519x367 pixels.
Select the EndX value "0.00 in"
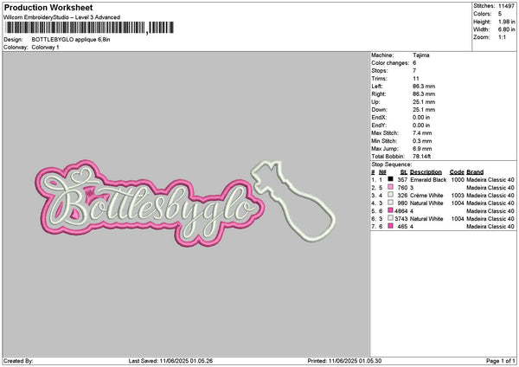click(421, 118)
